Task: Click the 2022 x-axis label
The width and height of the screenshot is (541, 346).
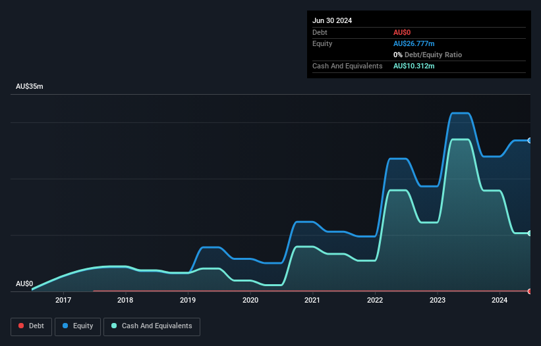Action: tap(375, 300)
